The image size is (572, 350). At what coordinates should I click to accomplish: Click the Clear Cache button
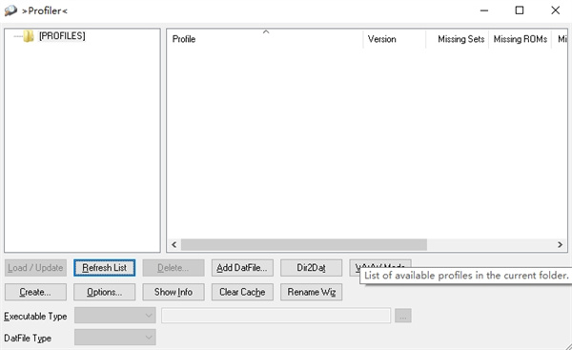pos(242,292)
